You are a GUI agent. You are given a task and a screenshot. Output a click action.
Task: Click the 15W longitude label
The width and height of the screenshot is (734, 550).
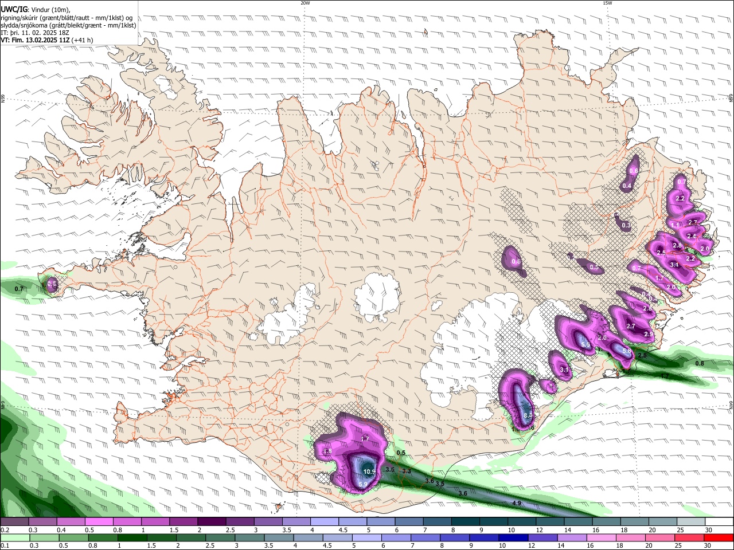607,3
